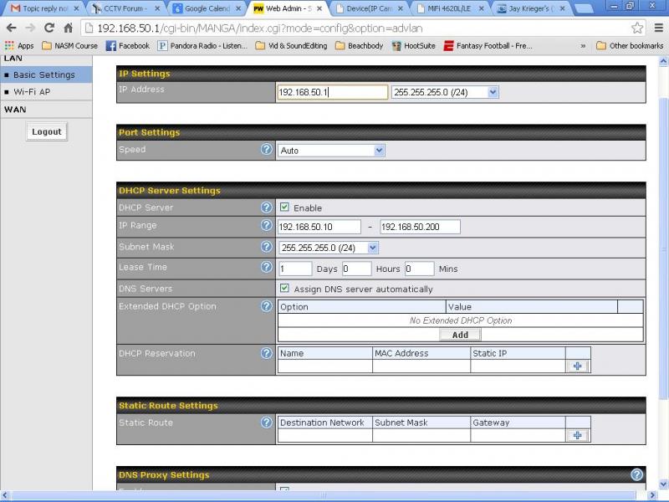Click Lease Time Mins field
The image size is (669, 502).
pos(420,269)
